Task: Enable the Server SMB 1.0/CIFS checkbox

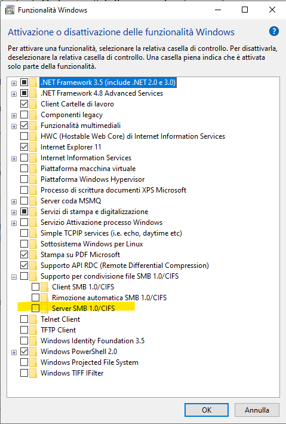Action: 36,308
